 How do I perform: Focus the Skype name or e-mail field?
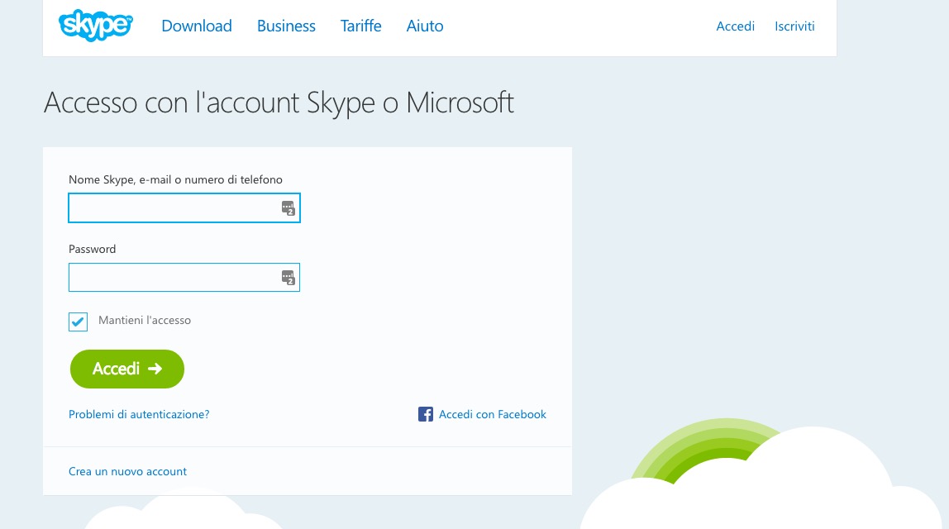coord(174,208)
